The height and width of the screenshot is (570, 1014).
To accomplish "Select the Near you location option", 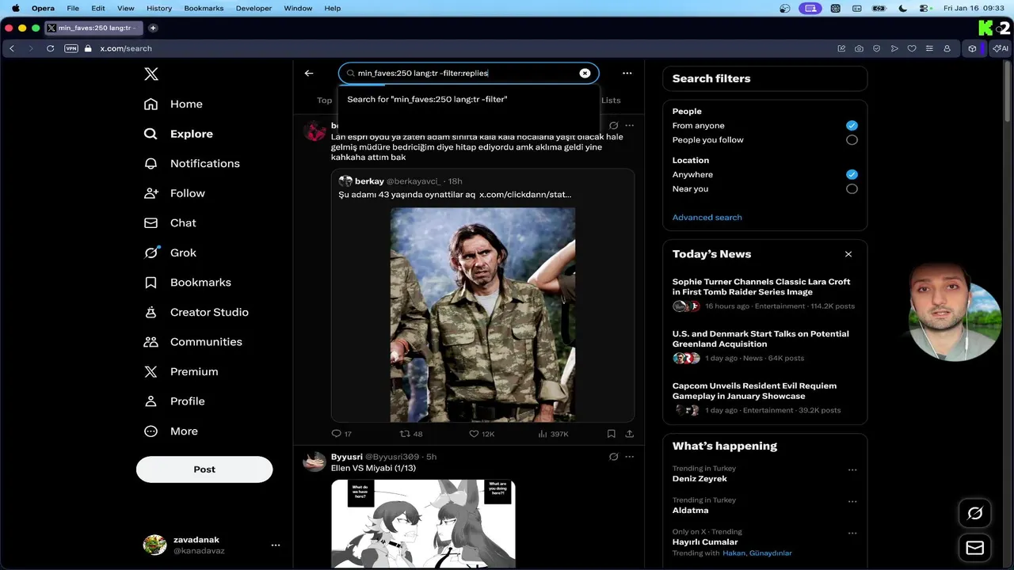I will [x=852, y=188].
